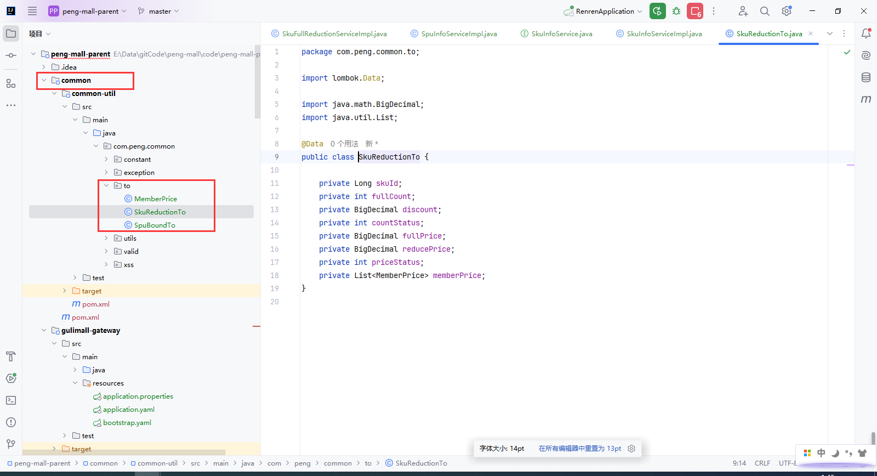Collapse the common module folder
Image resolution: width=877 pixels, height=476 pixels.
coord(44,80)
